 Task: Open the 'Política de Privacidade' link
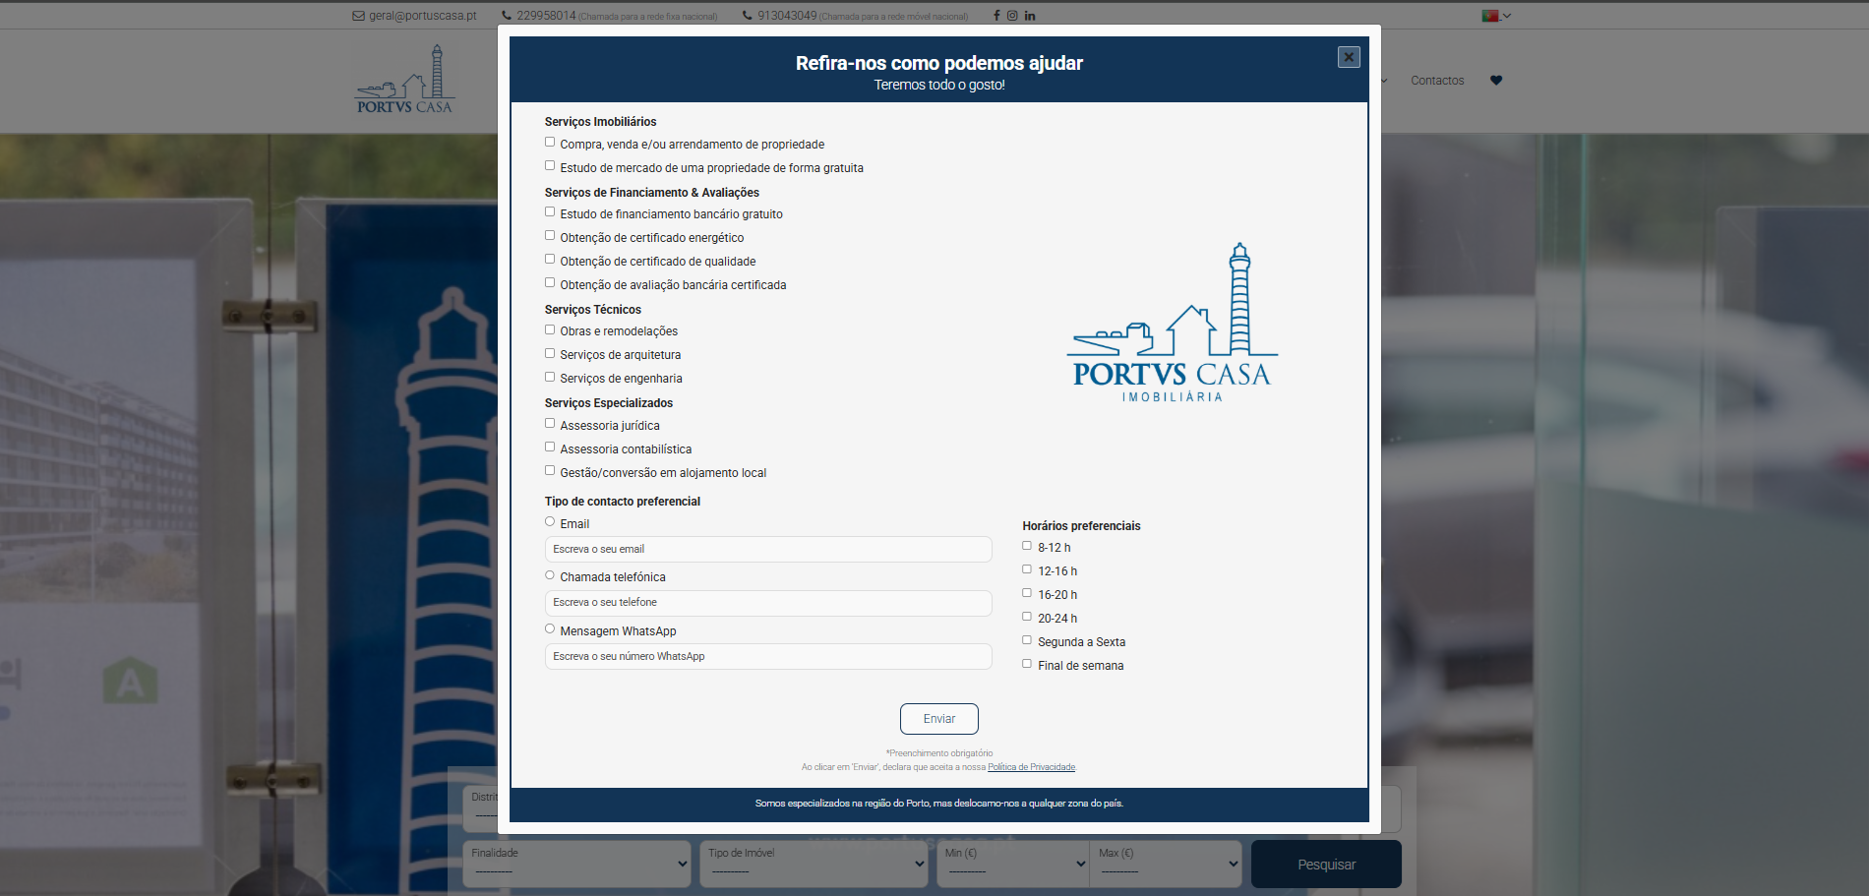[1031, 766]
